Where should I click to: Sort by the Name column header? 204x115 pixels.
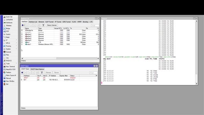tap(31, 28)
